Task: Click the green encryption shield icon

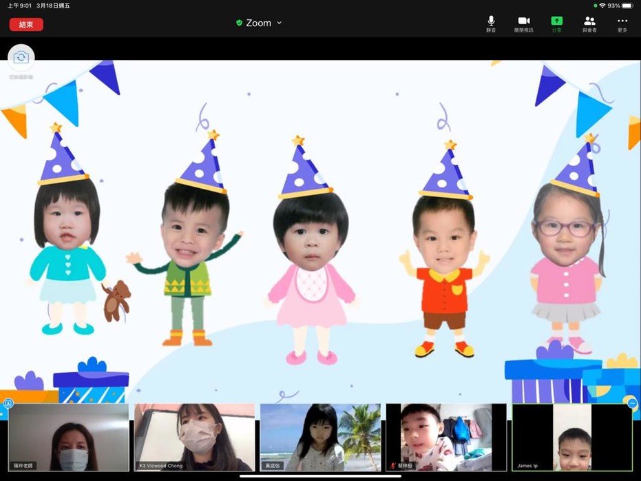Action: point(239,23)
